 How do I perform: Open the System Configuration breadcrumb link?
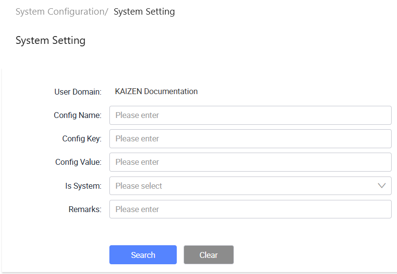pos(60,12)
